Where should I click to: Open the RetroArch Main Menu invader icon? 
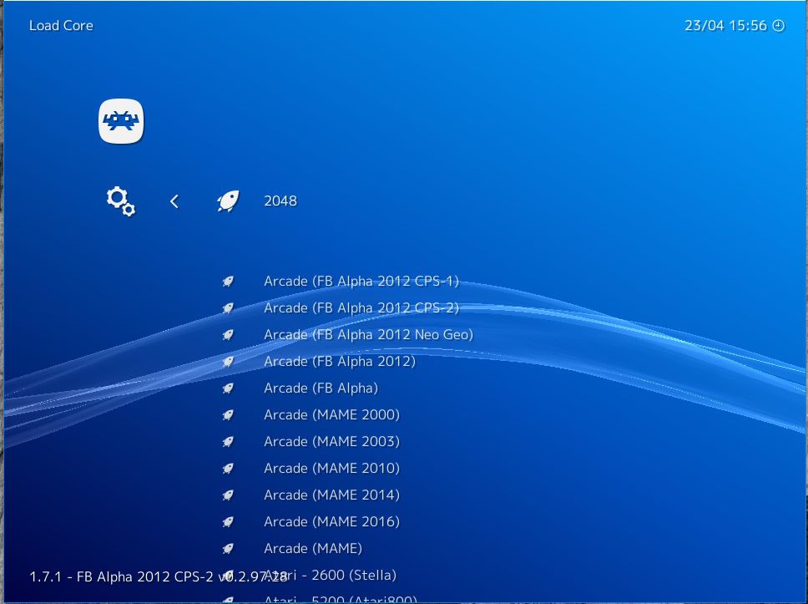[121, 121]
